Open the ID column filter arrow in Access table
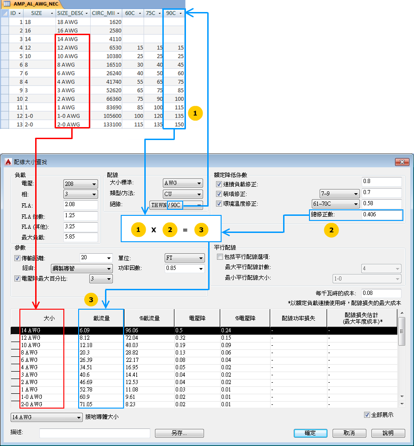 coord(19,13)
